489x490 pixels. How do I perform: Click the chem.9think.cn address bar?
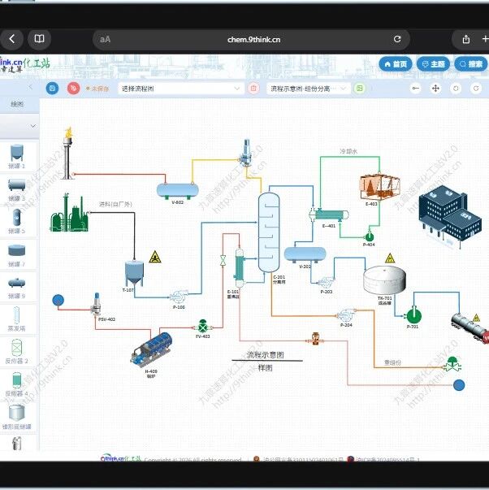coord(253,39)
